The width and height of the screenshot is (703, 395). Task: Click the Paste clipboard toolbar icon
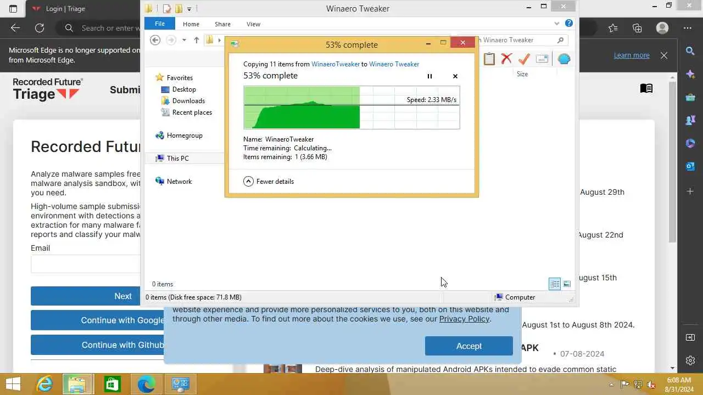click(489, 59)
